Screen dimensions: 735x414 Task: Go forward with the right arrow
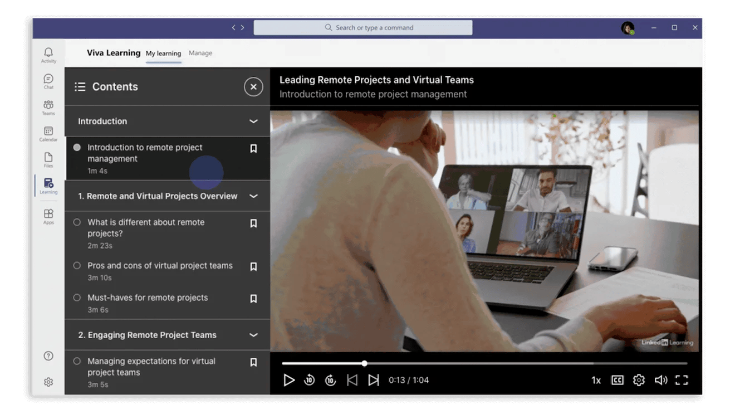point(242,27)
